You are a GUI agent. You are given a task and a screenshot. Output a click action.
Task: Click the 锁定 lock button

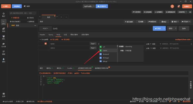(164, 22)
